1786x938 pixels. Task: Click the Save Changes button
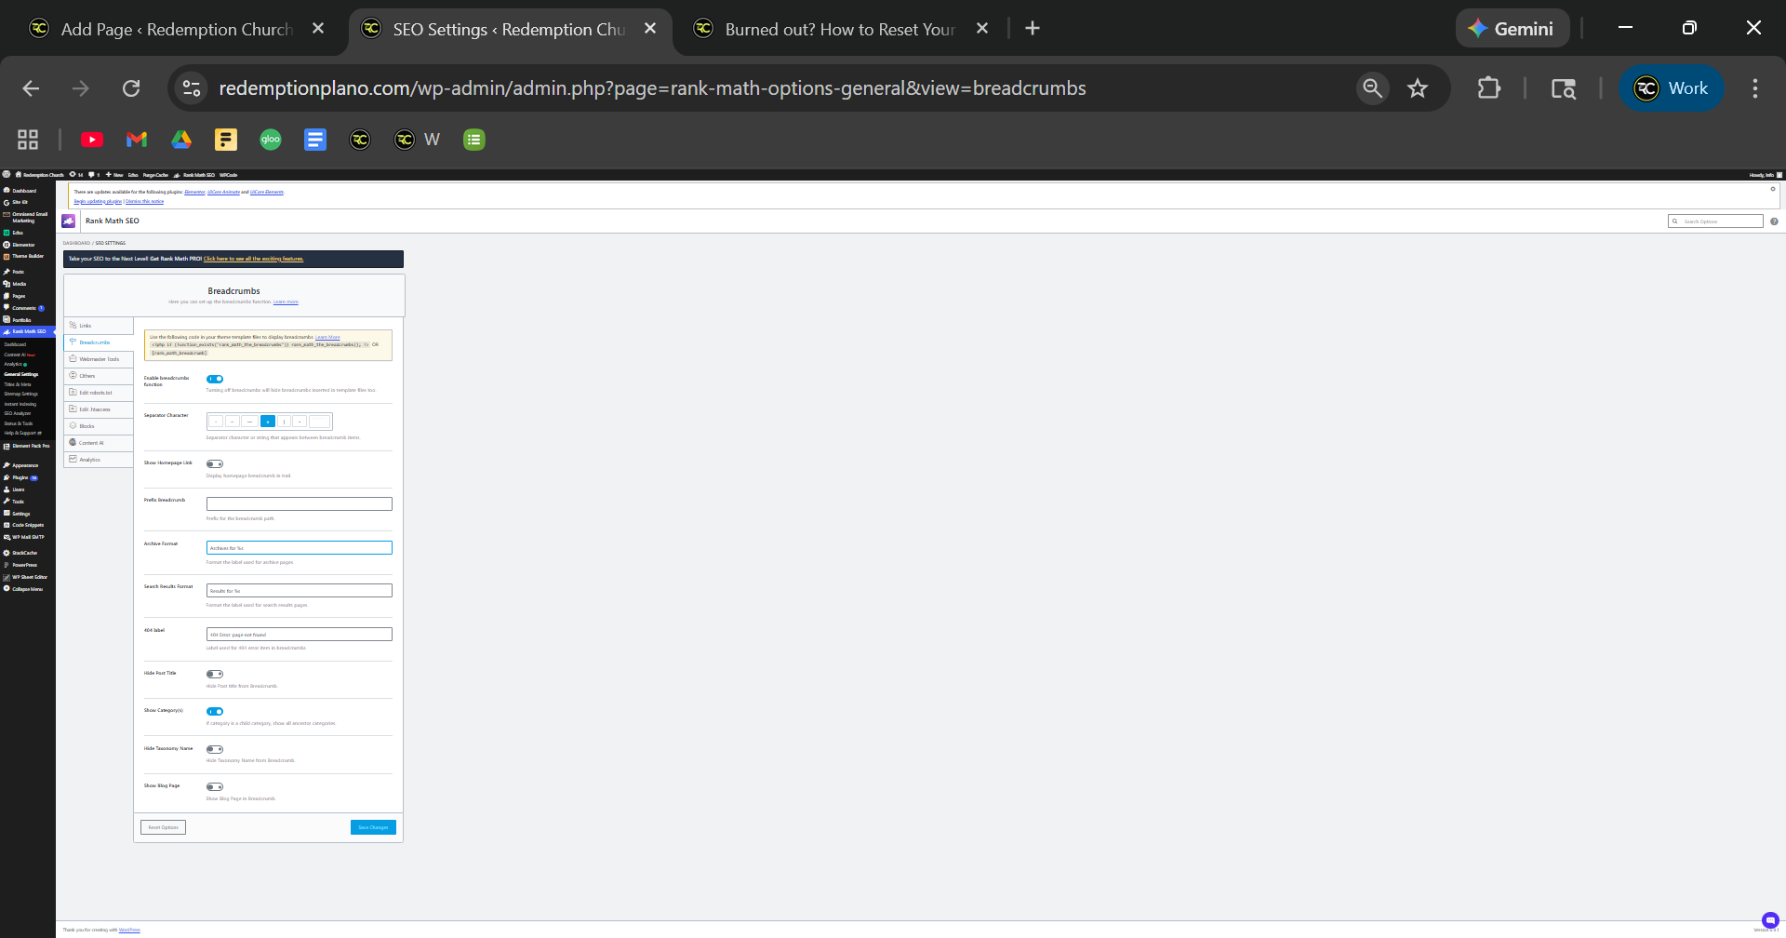coord(373,827)
